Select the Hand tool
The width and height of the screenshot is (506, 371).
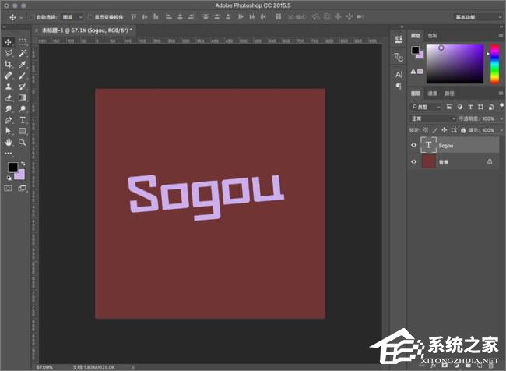[9, 143]
